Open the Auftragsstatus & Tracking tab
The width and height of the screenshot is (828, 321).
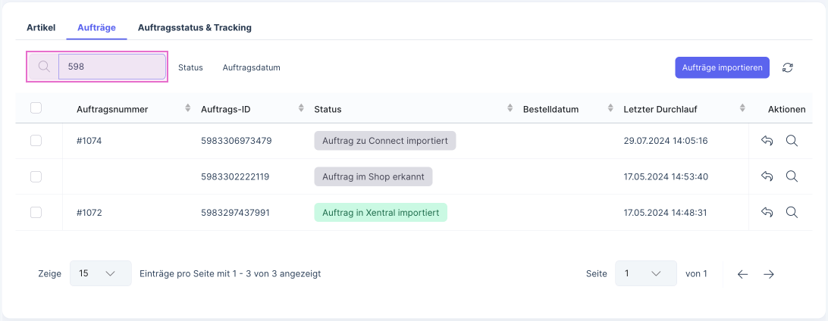(x=194, y=27)
